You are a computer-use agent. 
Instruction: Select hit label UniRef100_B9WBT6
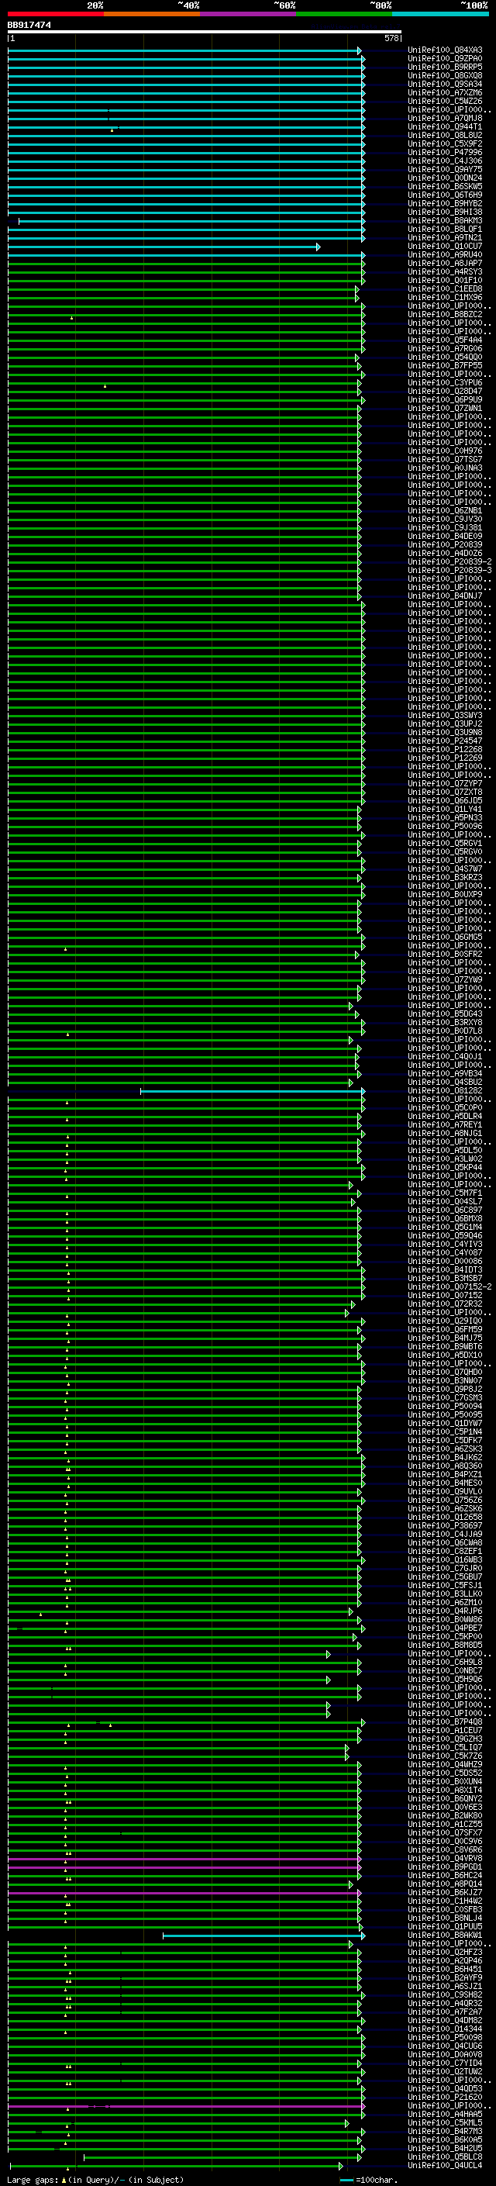(445, 1347)
